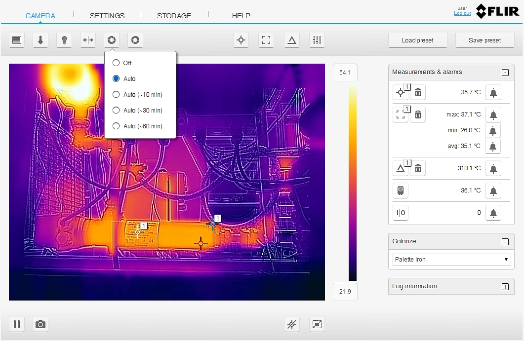Add a measurement box tool
Screen dimensions: 524x341
(x=267, y=40)
